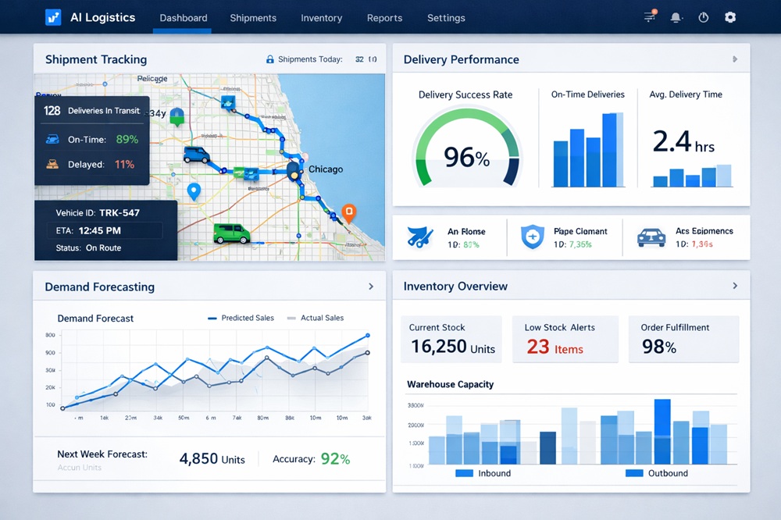Click the truck icon beside Shipments Today

[269, 59]
